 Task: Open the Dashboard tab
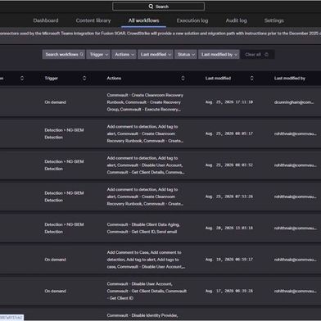pyautogui.click(x=46, y=20)
